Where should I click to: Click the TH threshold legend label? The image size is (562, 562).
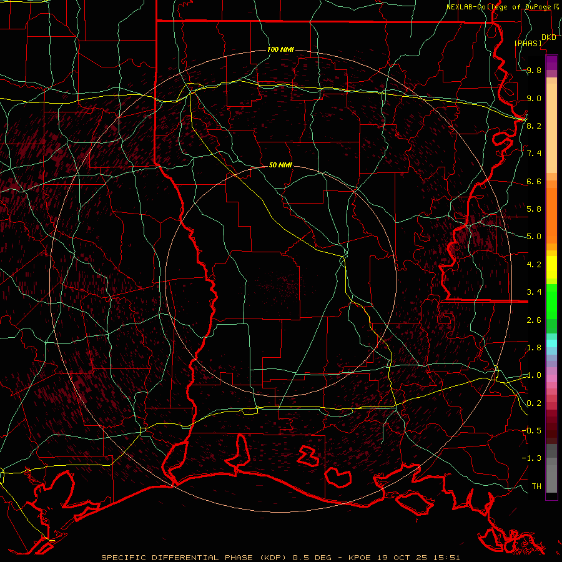tap(536, 486)
